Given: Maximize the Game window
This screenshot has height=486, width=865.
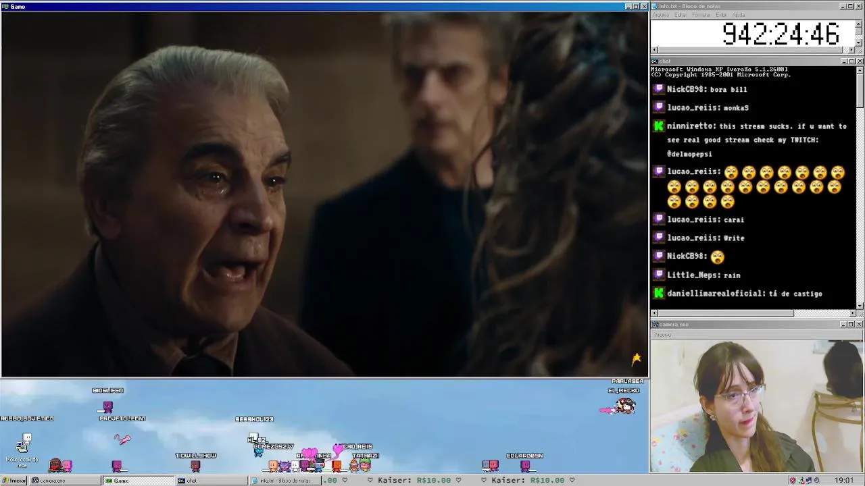Looking at the screenshot, I should click(636, 6).
